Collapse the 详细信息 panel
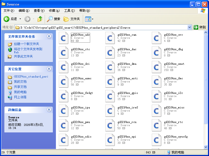209x156 pixels. 49,110
